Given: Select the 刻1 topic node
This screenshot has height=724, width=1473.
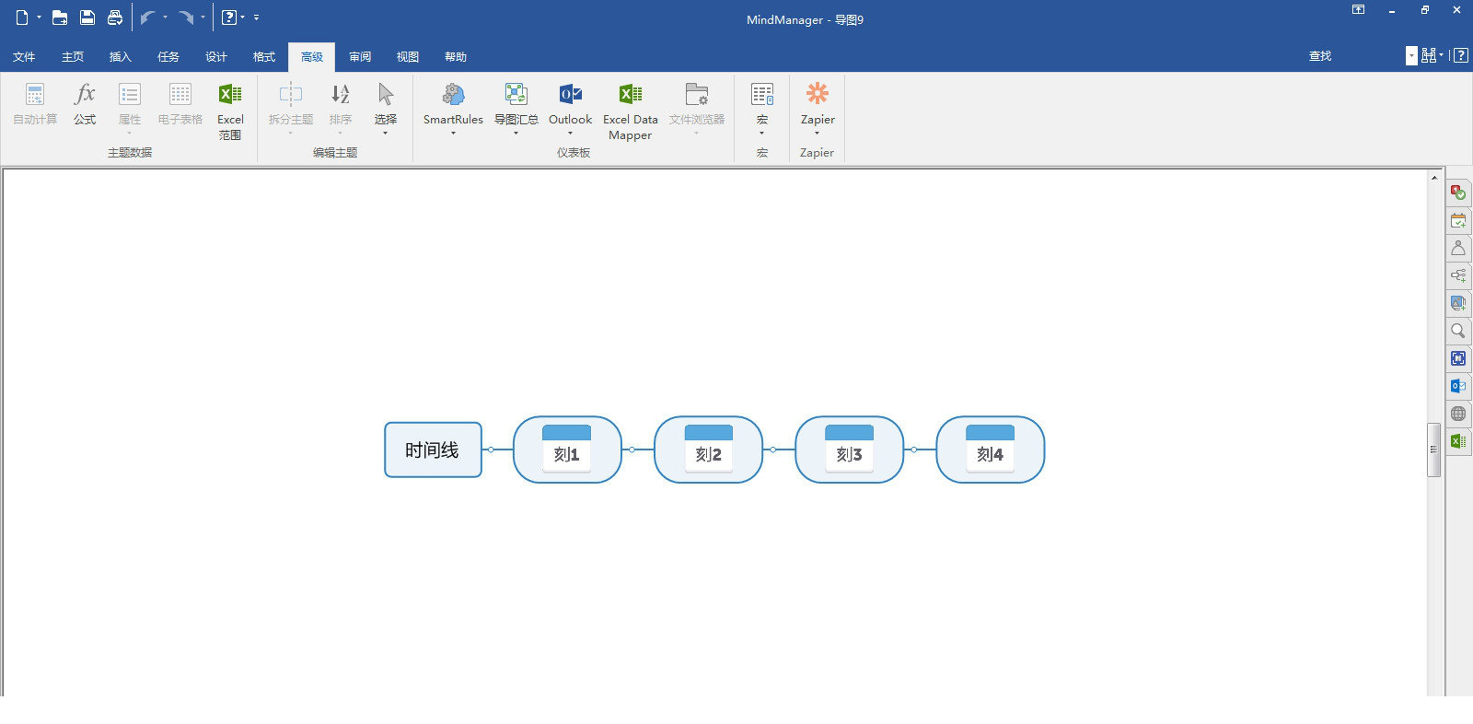Looking at the screenshot, I should 567,450.
